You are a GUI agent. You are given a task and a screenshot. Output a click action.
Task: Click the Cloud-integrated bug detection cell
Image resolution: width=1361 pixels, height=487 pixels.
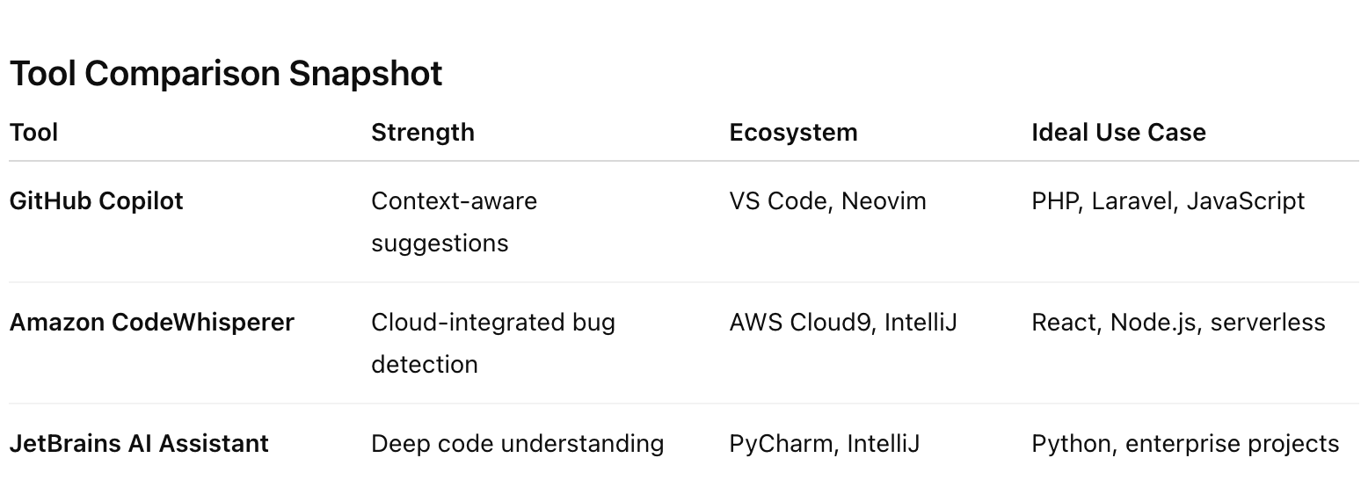pos(492,343)
